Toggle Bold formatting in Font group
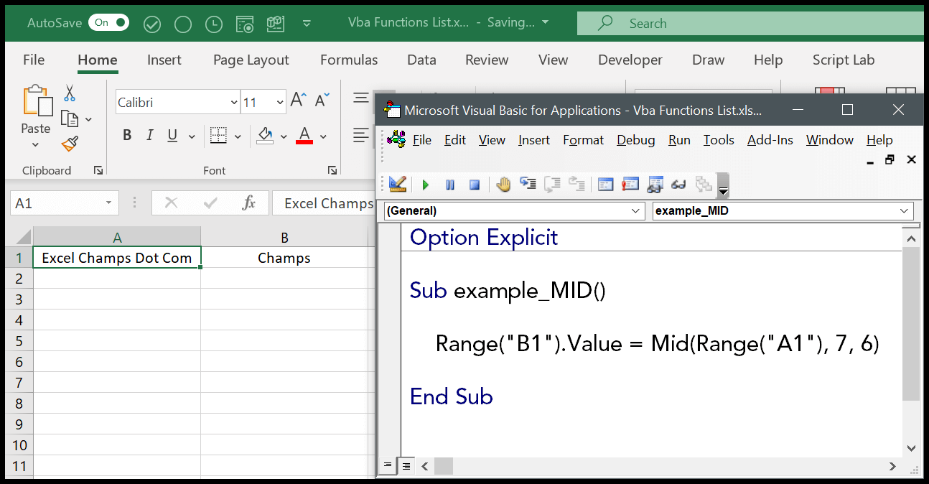 tap(127, 136)
